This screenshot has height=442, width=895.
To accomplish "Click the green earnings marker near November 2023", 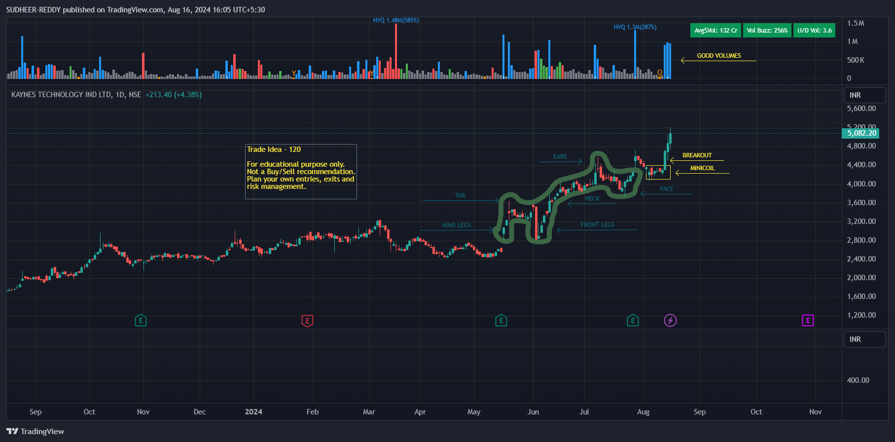I will pos(141,321).
